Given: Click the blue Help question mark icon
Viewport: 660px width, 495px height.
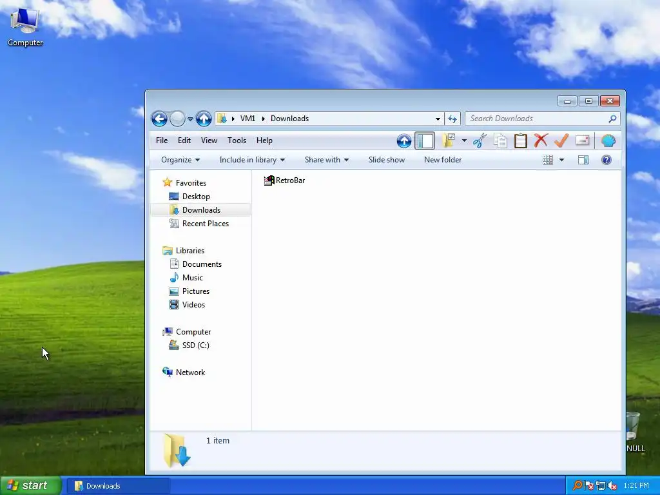Looking at the screenshot, I should (x=607, y=160).
